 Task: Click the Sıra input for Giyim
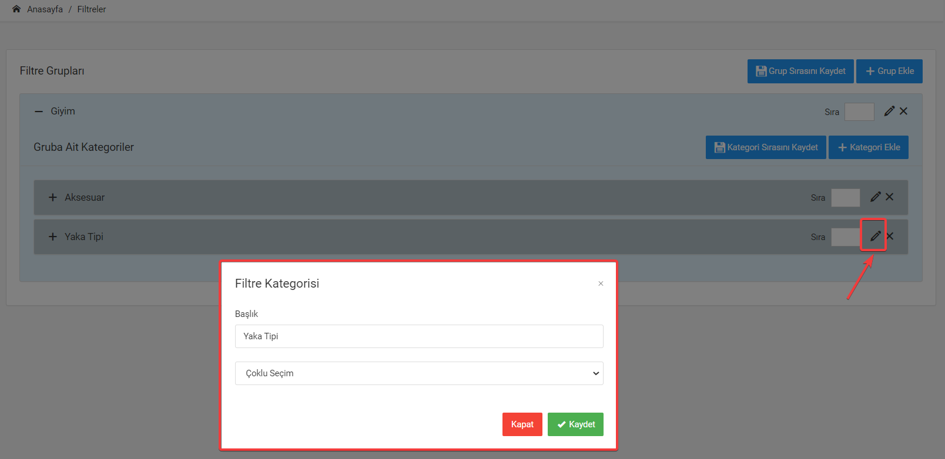pyautogui.click(x=859, y=112)
